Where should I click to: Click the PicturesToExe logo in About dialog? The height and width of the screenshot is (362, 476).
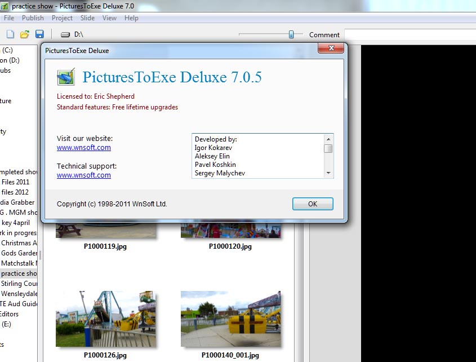point(66,77)
